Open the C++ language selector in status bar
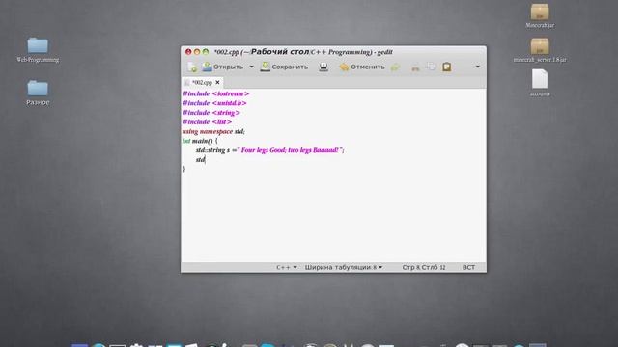This screenshot has height=347, width=618. pyautogui.click(x=287, y=268)
